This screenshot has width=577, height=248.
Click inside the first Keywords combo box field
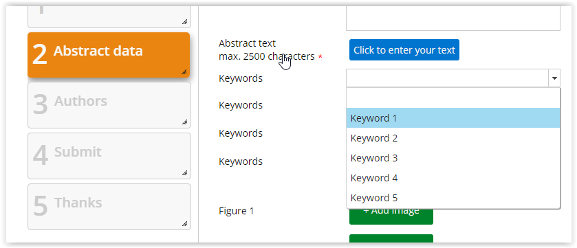point(447,78)
